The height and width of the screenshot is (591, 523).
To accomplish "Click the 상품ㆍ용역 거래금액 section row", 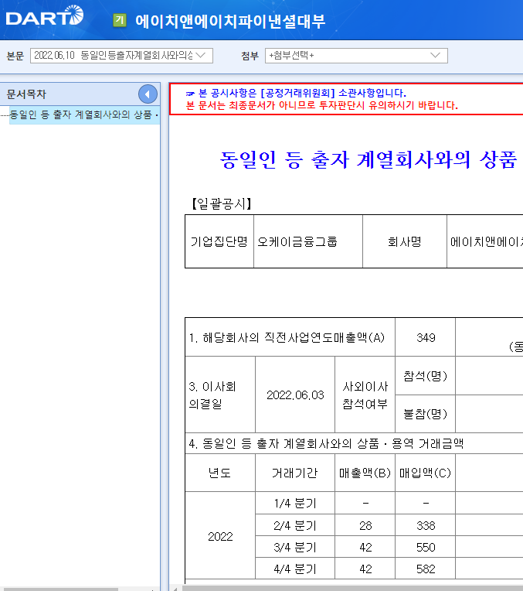I will [354, 443].
